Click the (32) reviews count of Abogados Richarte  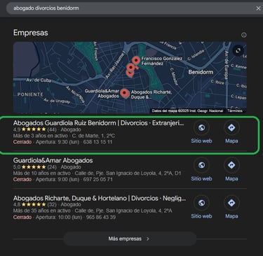coord(52,204)
